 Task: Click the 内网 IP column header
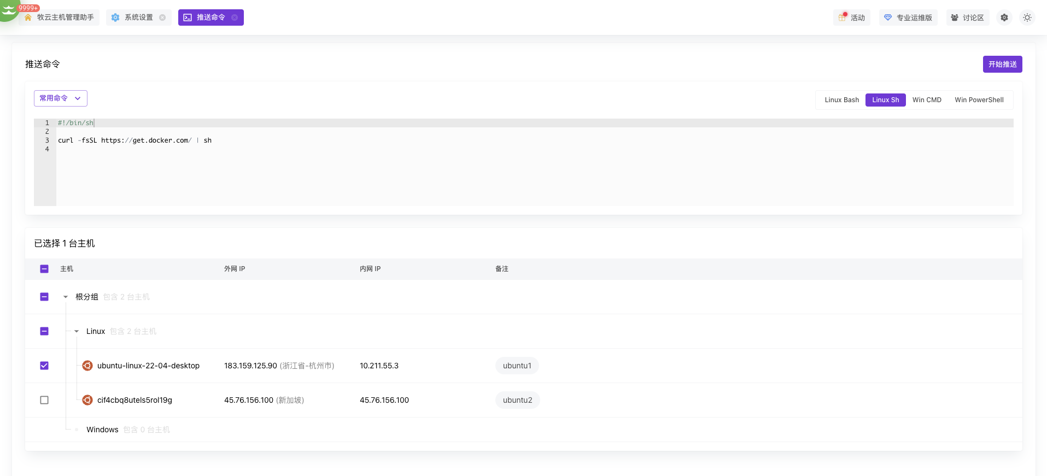click(370, 269)
